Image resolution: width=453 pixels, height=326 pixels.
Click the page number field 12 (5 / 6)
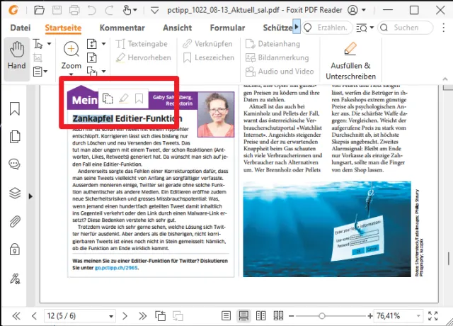(80, 316)
